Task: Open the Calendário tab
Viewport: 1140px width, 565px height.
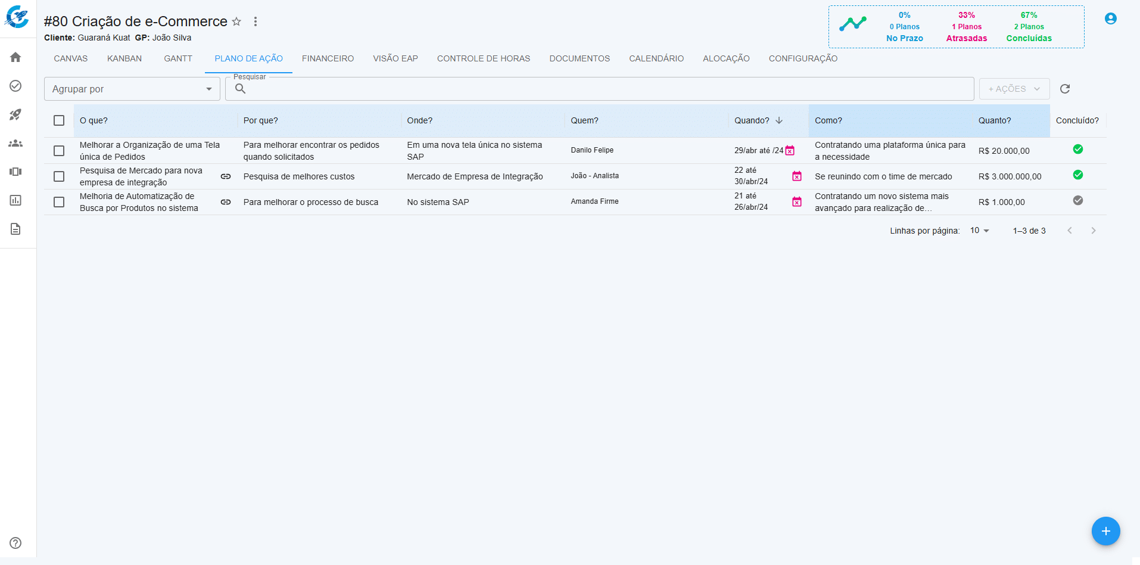Action: [x=656, y=58]
